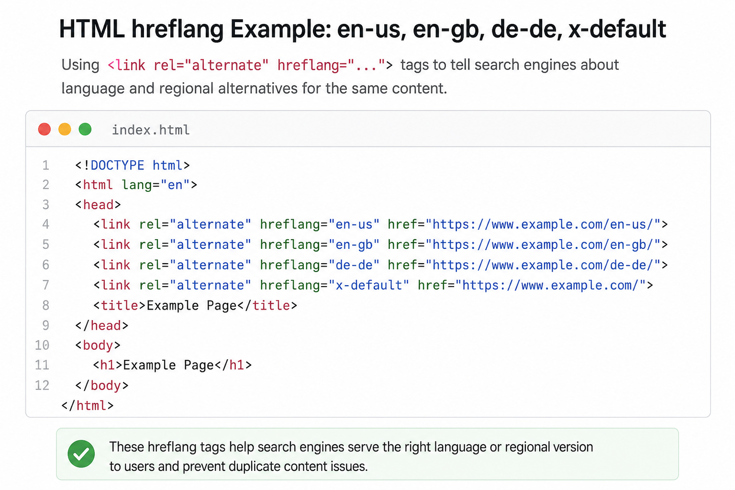
Task: Click the opening <body> tag line
Action: [98, 345]
